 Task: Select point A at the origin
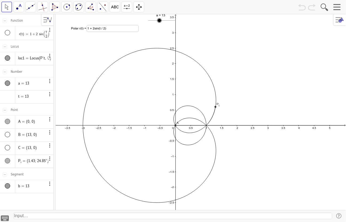pyautogui.click(x=175, y=125)
